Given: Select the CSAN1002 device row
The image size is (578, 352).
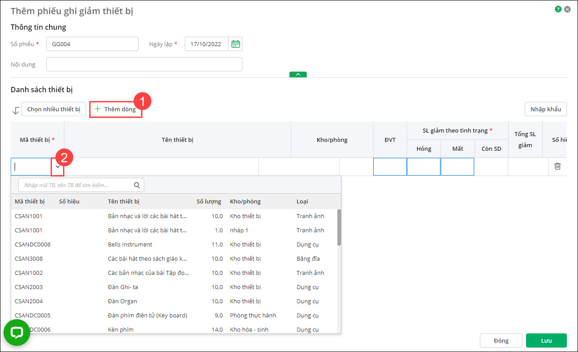Looking at the screenshot, I should tap(174, 273).
